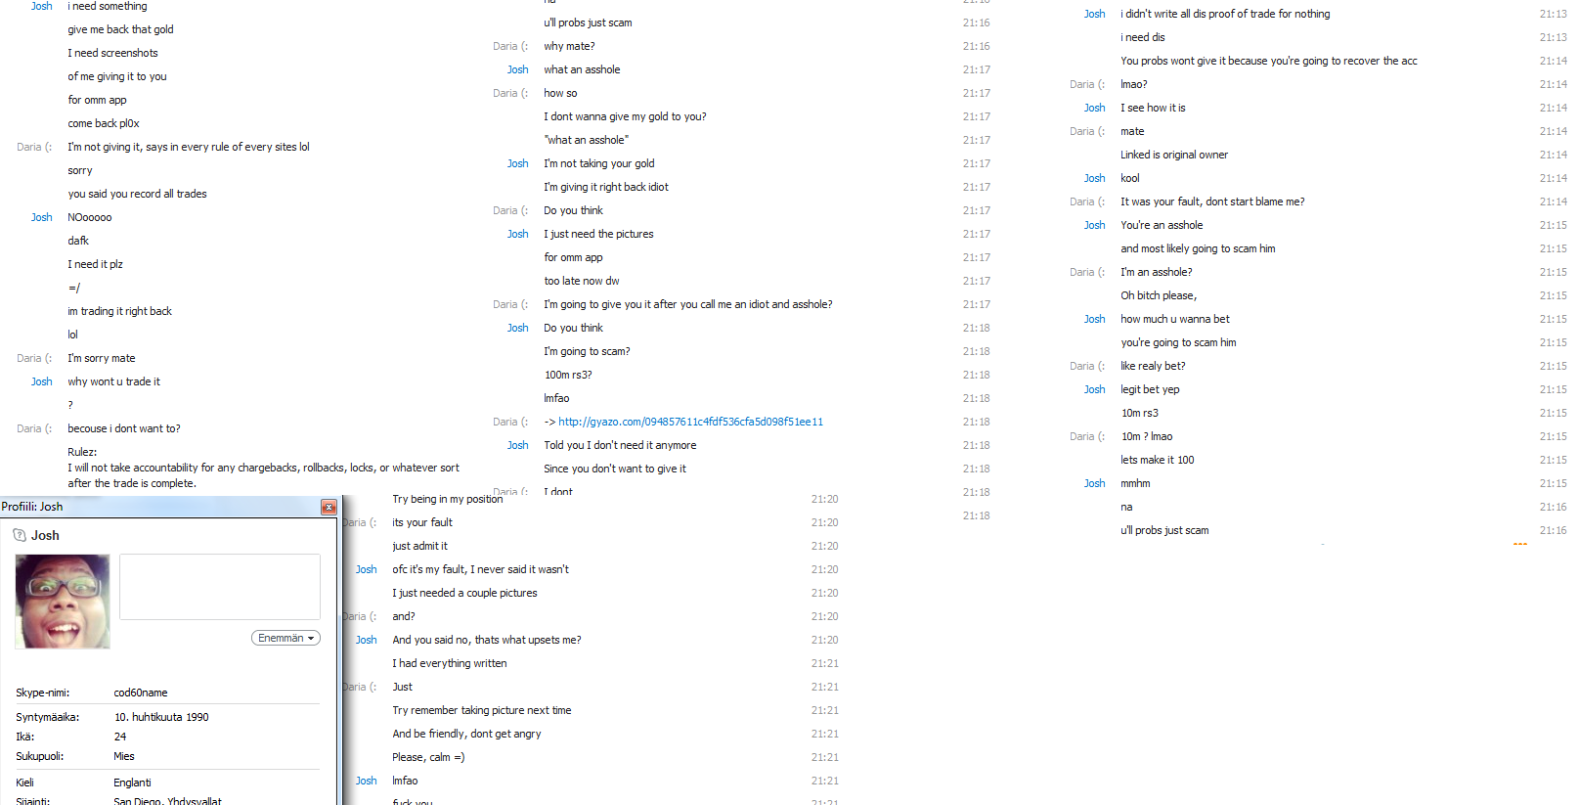Click Daria's name beside the gyazo link
This screenshot has width=1579, height=805.
pyautogui.click(x=510, y=422)
